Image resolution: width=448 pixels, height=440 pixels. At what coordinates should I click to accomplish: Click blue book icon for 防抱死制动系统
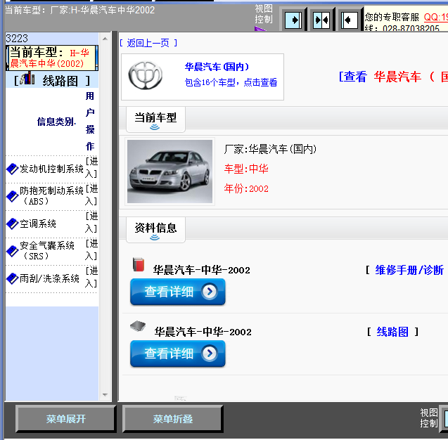(12, 196)
